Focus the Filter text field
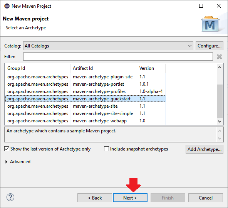Viewport: 228px width, 208px height. point(118,57)
